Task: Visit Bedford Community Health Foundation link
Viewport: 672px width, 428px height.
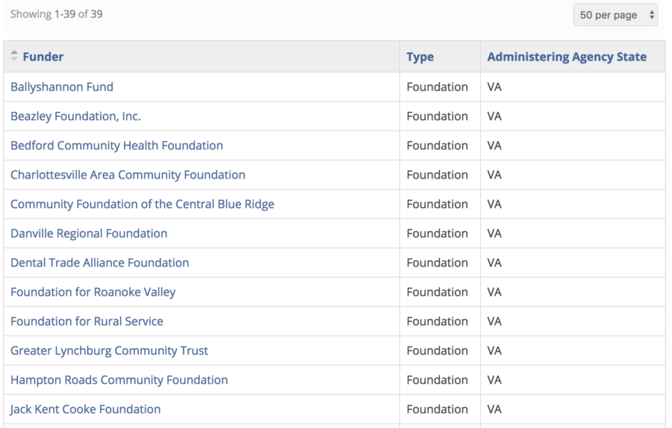Action: click(116, 146)
